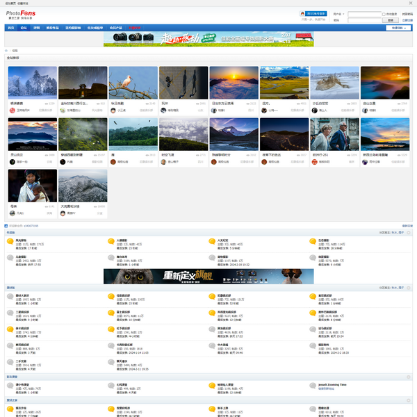Open the 首页 tab in the navigation bar
The width and height of the screenshot is (417, 417).
[10, 28]
